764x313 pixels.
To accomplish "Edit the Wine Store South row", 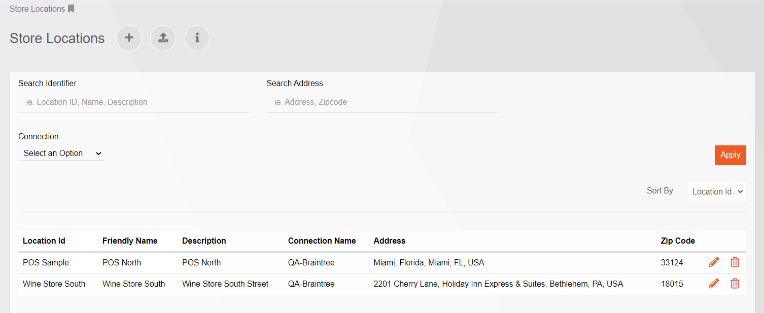I will pyautogui.click(x=714, y=284).
